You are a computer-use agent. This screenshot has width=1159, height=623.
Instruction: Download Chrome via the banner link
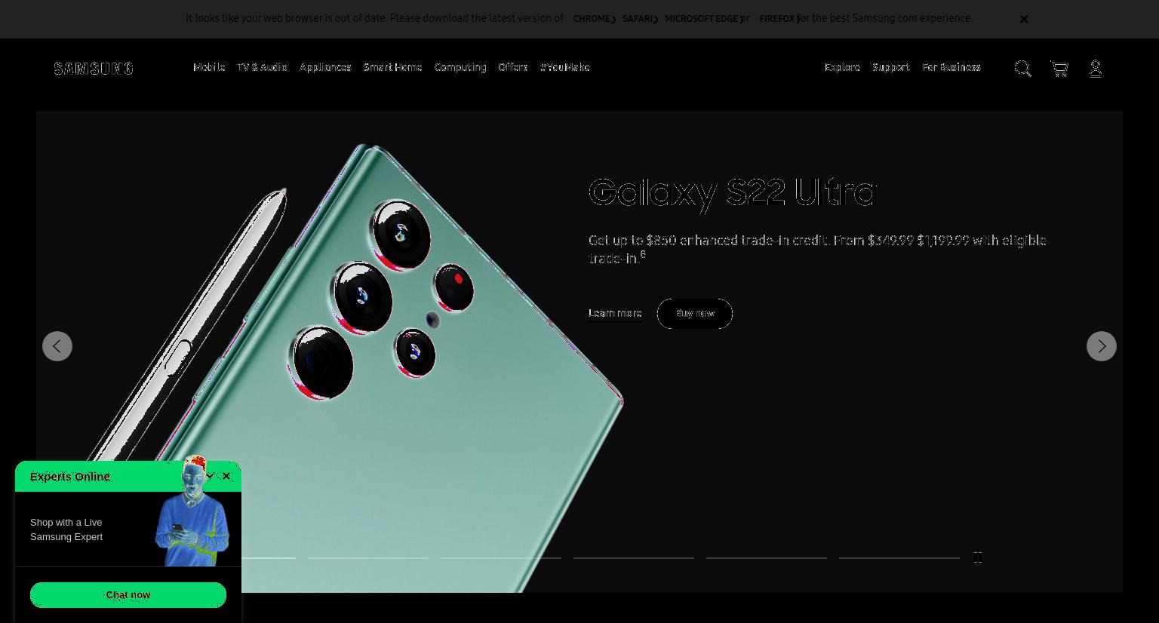[x=595, y=19]
